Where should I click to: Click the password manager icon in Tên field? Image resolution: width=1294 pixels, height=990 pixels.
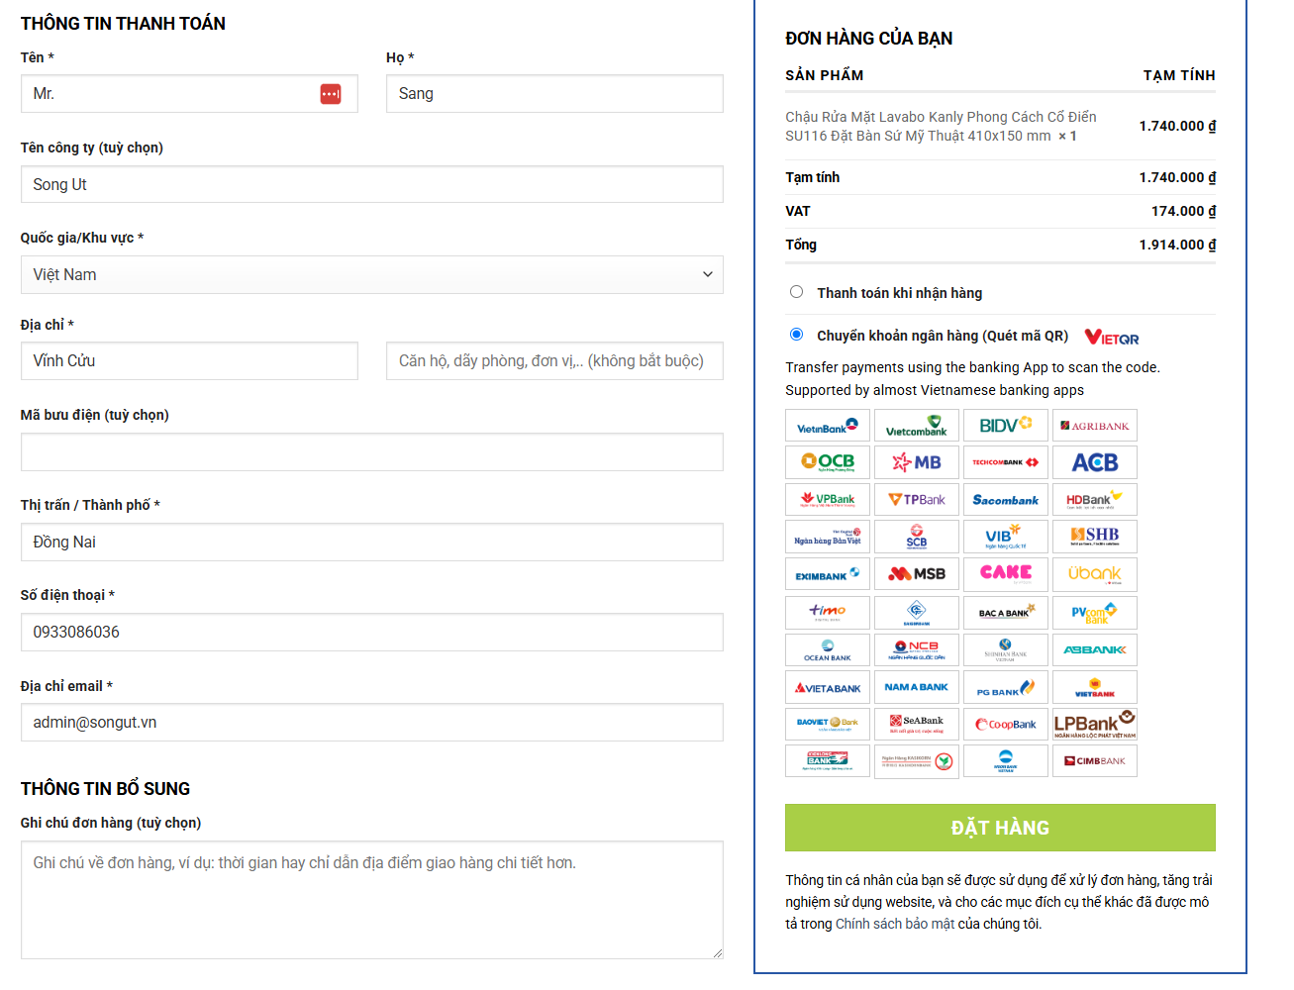click(x=331, y=94)
